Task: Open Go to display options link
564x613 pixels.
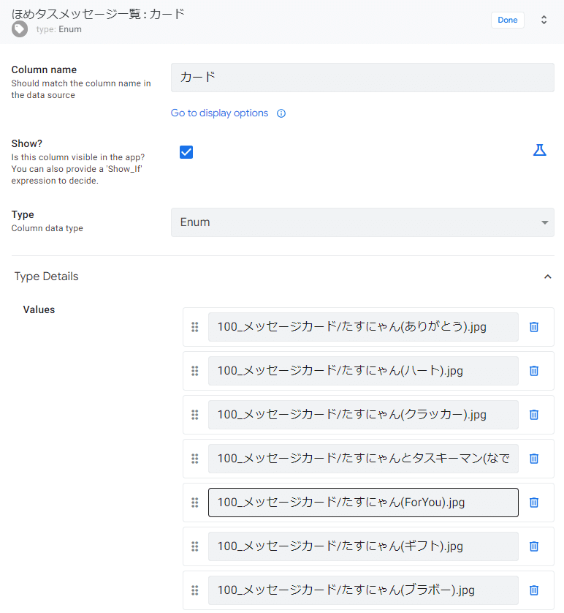Action: [x=219, y=113]
